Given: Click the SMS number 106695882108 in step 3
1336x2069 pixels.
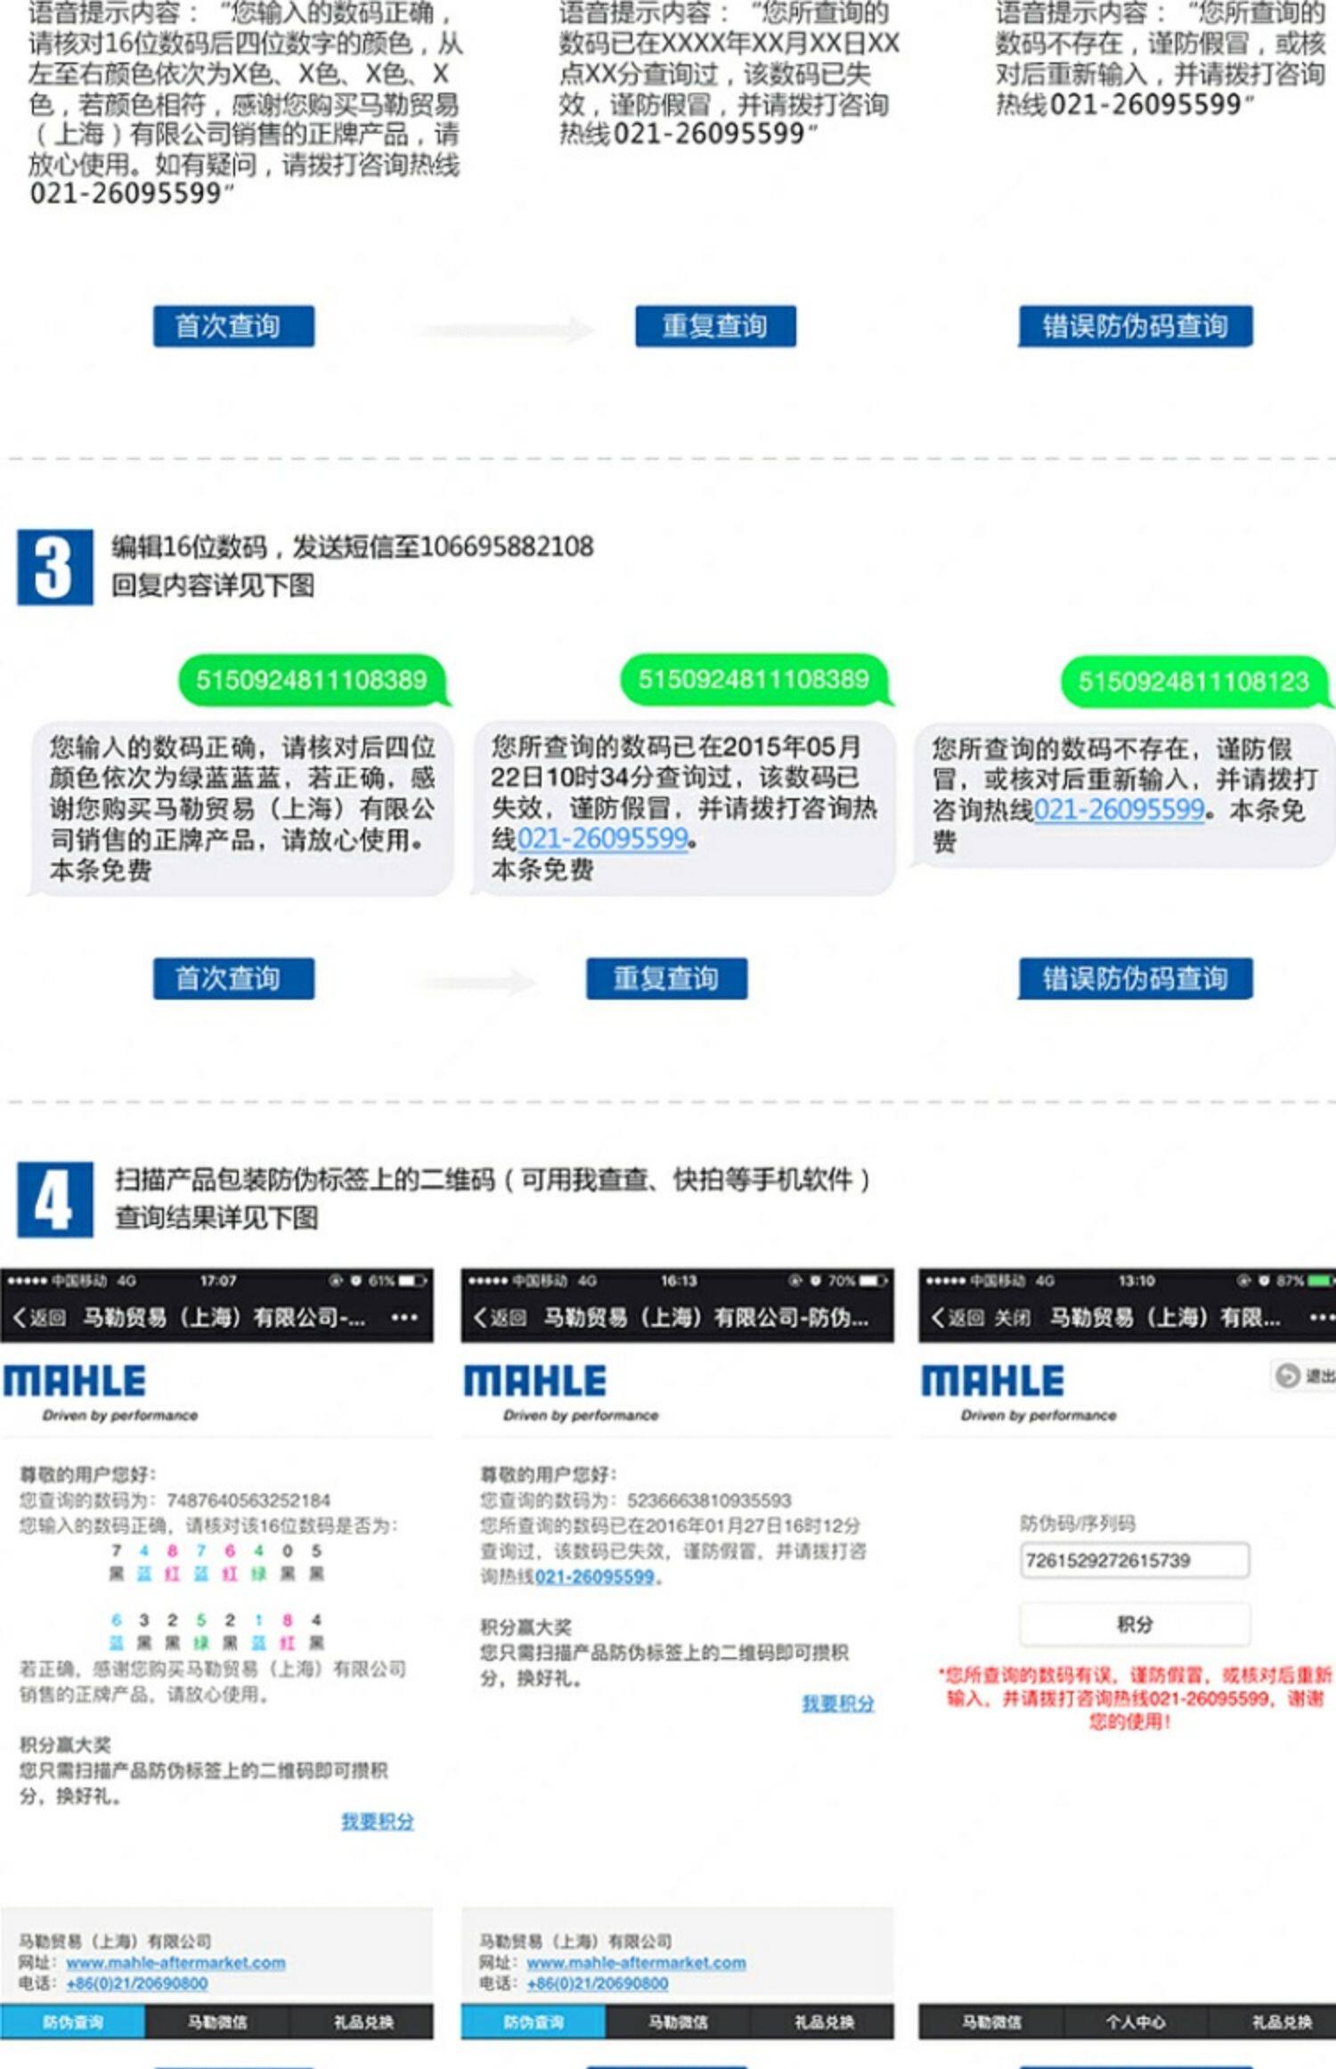Looking at the screenshot, I should coord(506,546).
